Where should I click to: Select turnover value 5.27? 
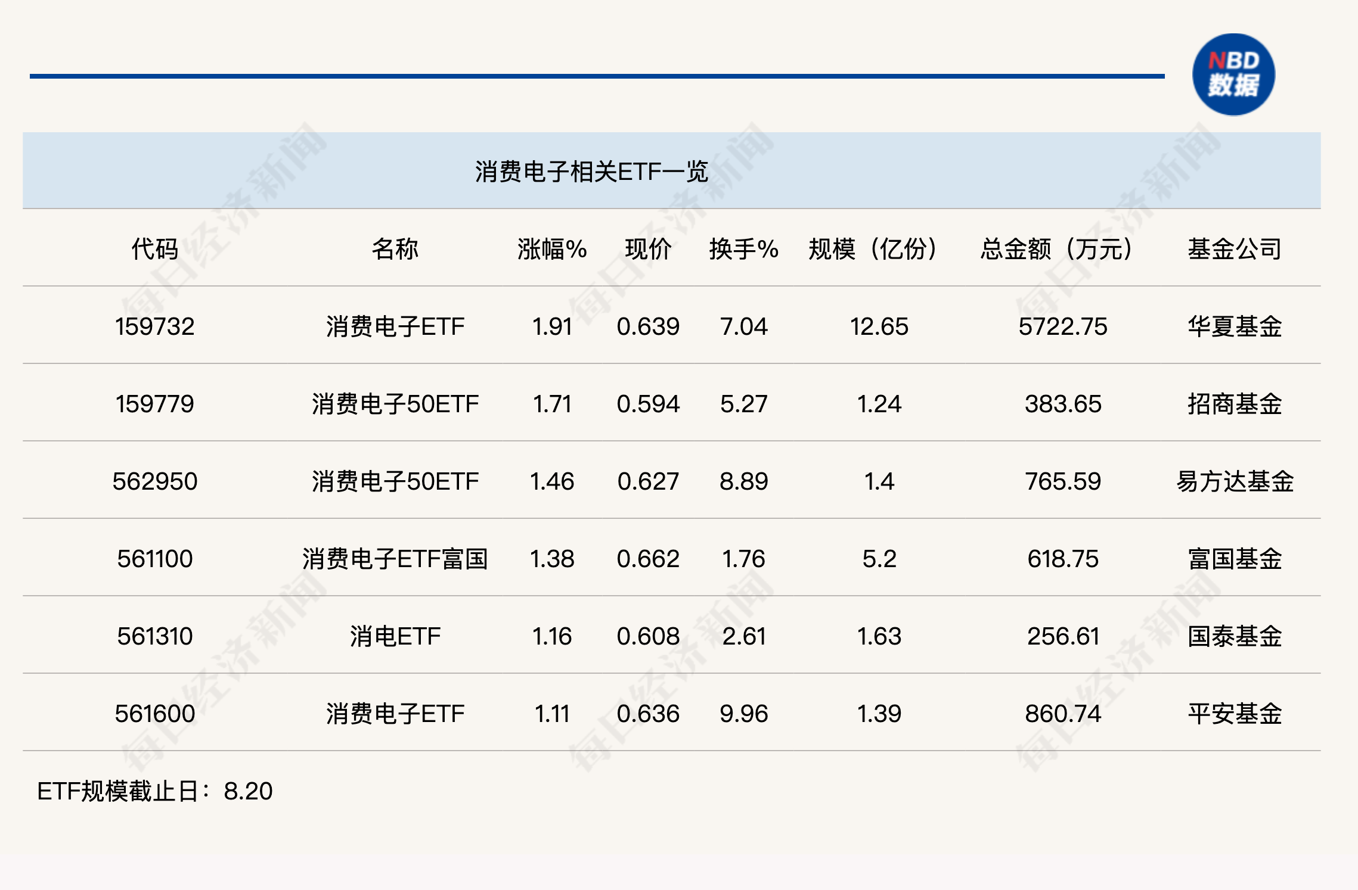tap(744, 404)
